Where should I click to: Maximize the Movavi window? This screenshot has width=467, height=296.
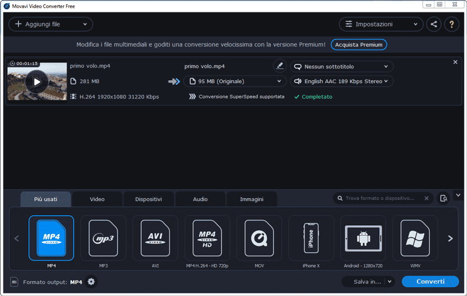point(439,5)
